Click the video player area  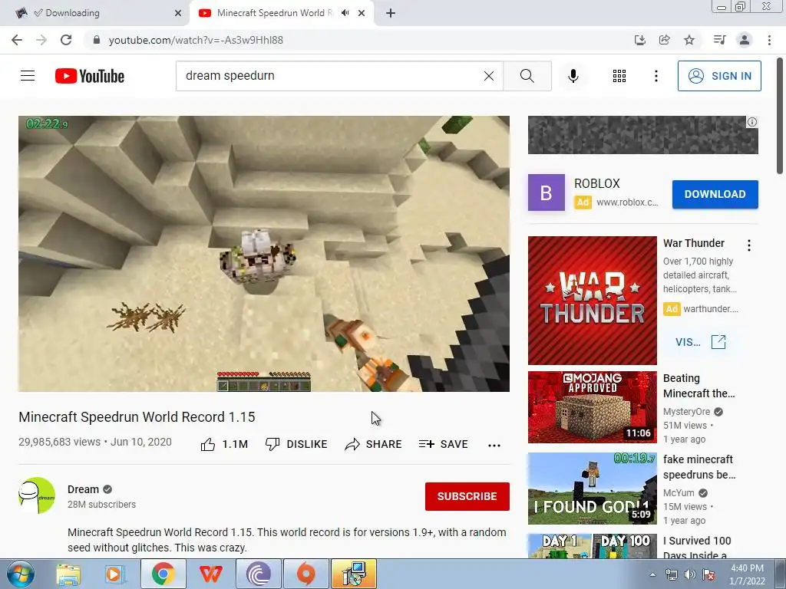(x=264, y=254)
